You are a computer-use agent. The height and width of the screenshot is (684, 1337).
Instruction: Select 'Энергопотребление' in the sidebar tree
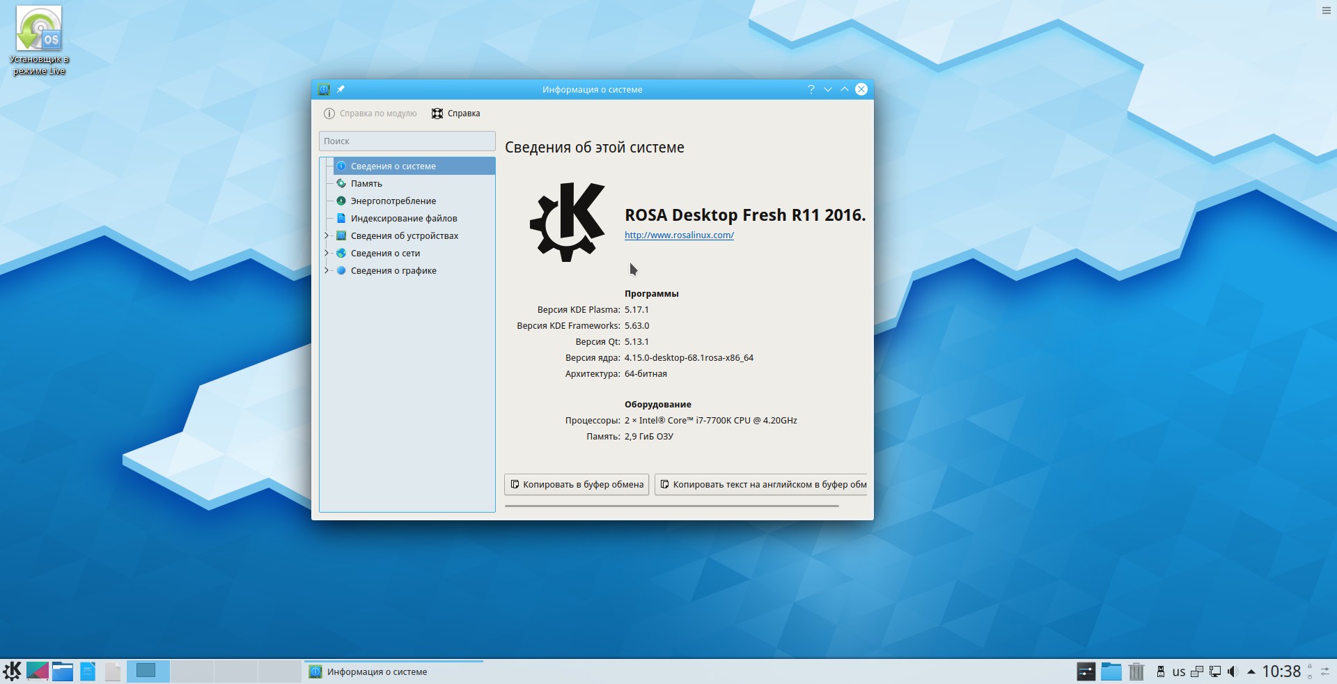tap(414, 201)
